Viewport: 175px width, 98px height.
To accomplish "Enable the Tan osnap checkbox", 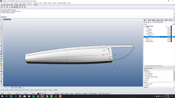I will pos(30,90).
